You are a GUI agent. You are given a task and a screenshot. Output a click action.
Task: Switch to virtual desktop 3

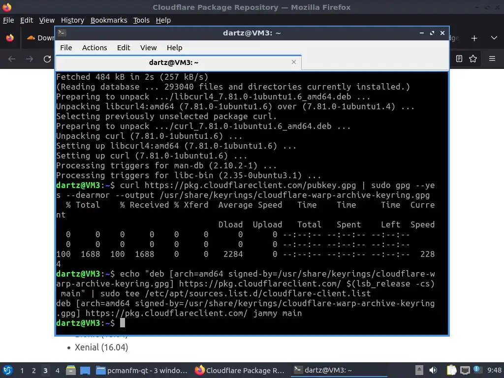[x=45, y=371]
